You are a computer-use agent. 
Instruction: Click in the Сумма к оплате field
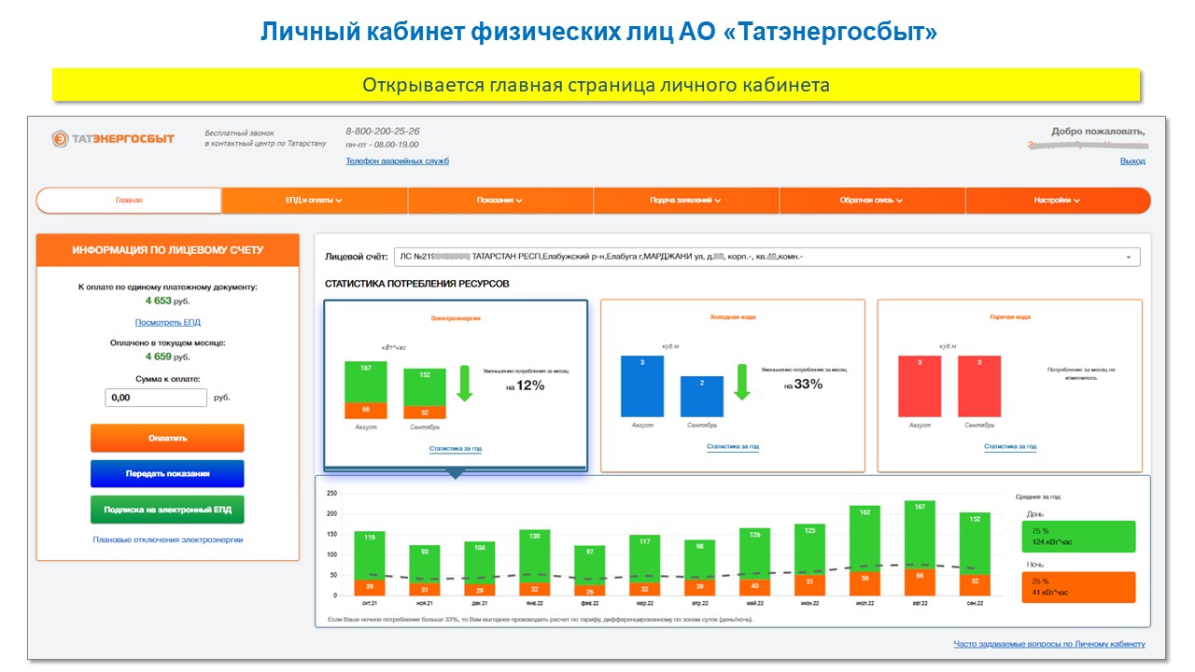tap(156, 398)
